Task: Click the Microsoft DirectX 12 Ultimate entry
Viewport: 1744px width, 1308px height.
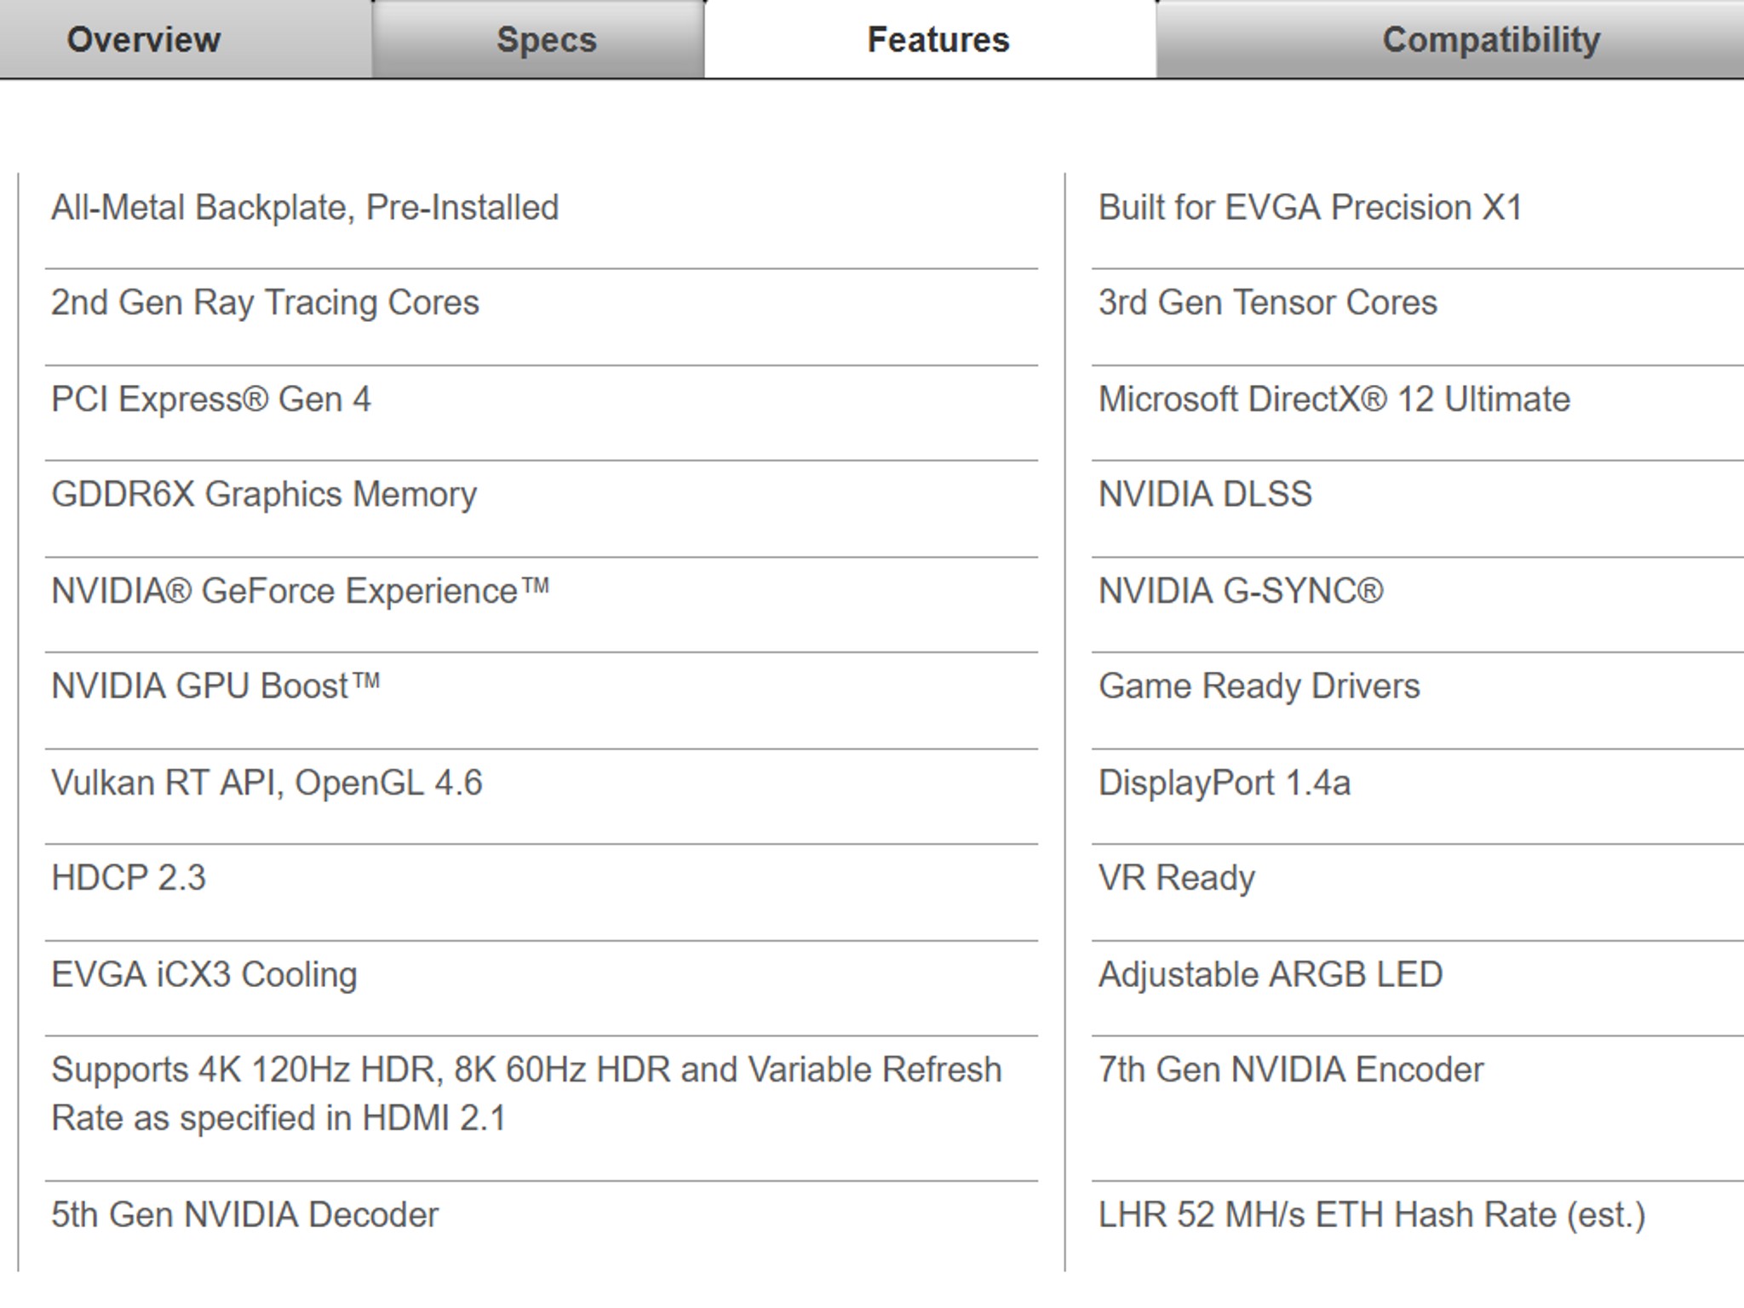Action: [x=1334, y=399]
